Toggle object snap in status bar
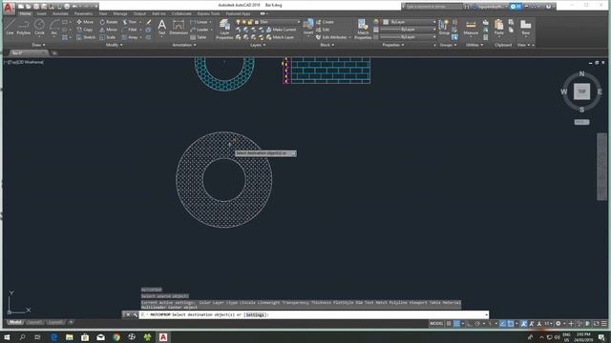Image resolution: width=611 pixels, height=343 pixels. point(511,324)
